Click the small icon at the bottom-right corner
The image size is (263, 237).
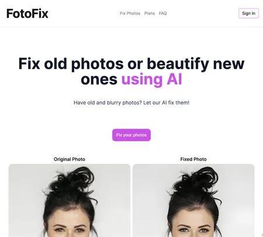tap(262, 235)
